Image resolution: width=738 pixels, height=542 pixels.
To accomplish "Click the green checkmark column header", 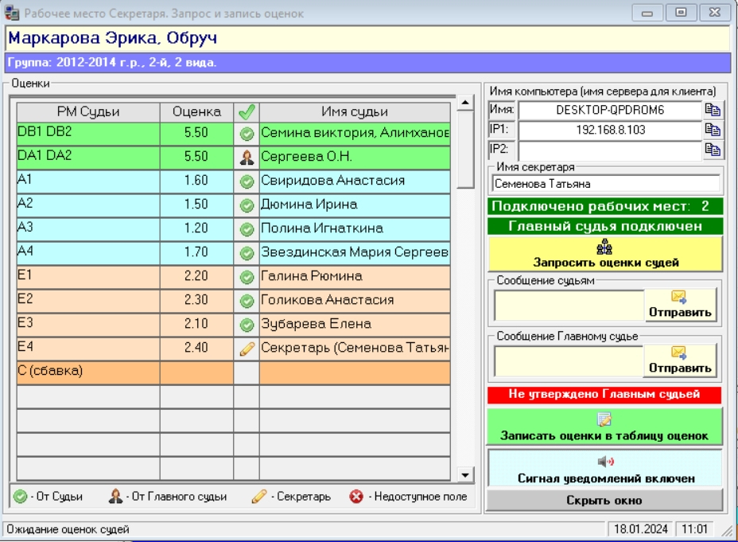I will (x=247, y=112).
